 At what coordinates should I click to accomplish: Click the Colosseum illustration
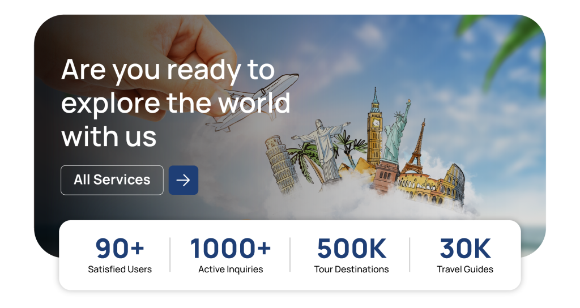click(433, 187)
